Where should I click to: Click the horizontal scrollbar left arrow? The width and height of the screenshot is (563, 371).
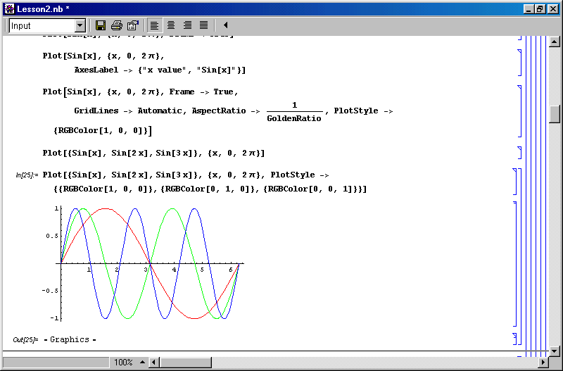click(153, 363)
